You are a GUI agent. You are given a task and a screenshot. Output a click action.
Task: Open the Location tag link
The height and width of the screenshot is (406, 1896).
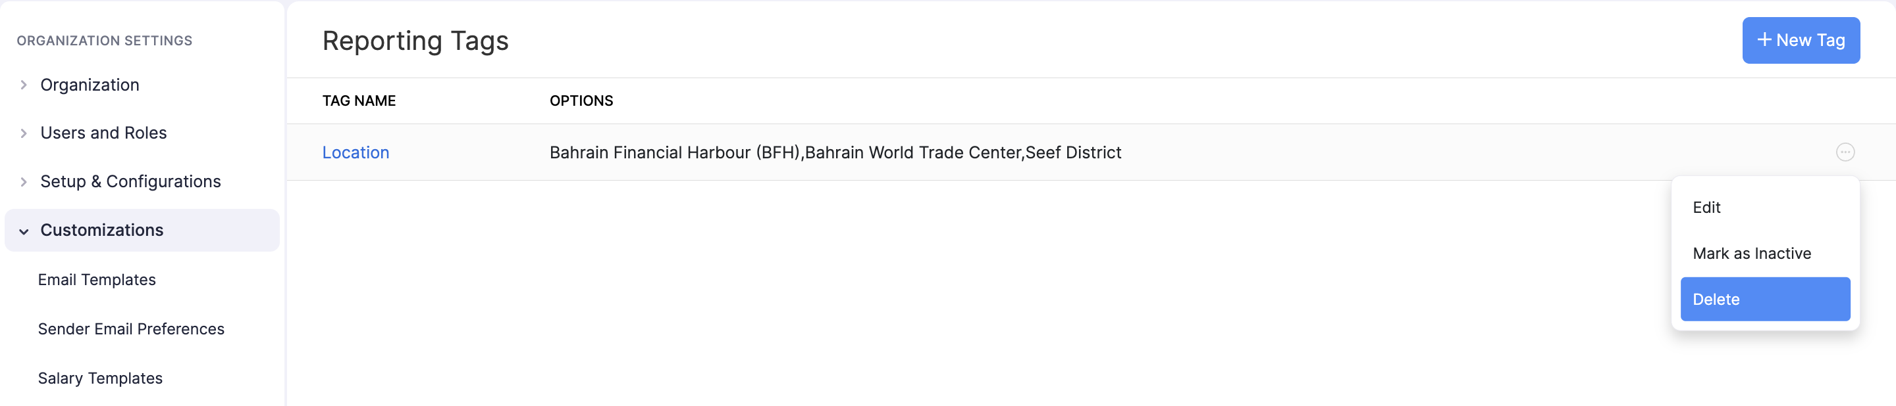(355, 152)
